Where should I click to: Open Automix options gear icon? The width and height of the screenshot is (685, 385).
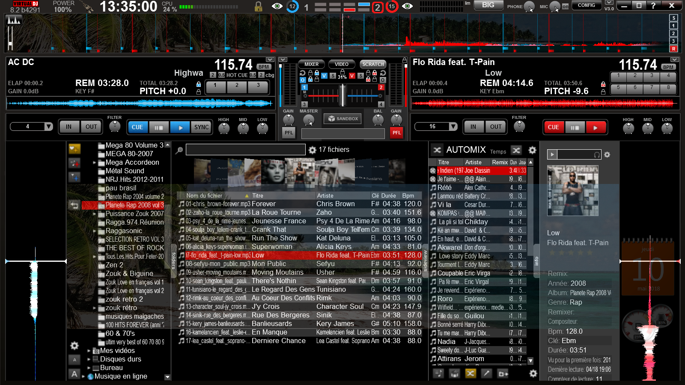[x=532, y=150]
